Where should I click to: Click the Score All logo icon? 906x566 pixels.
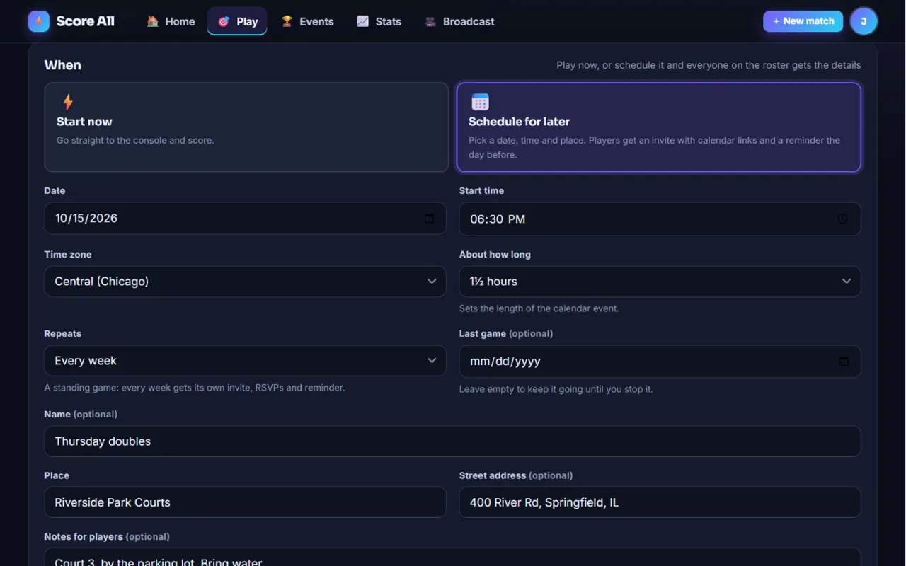pyautogui.click(x=39, y=21)
